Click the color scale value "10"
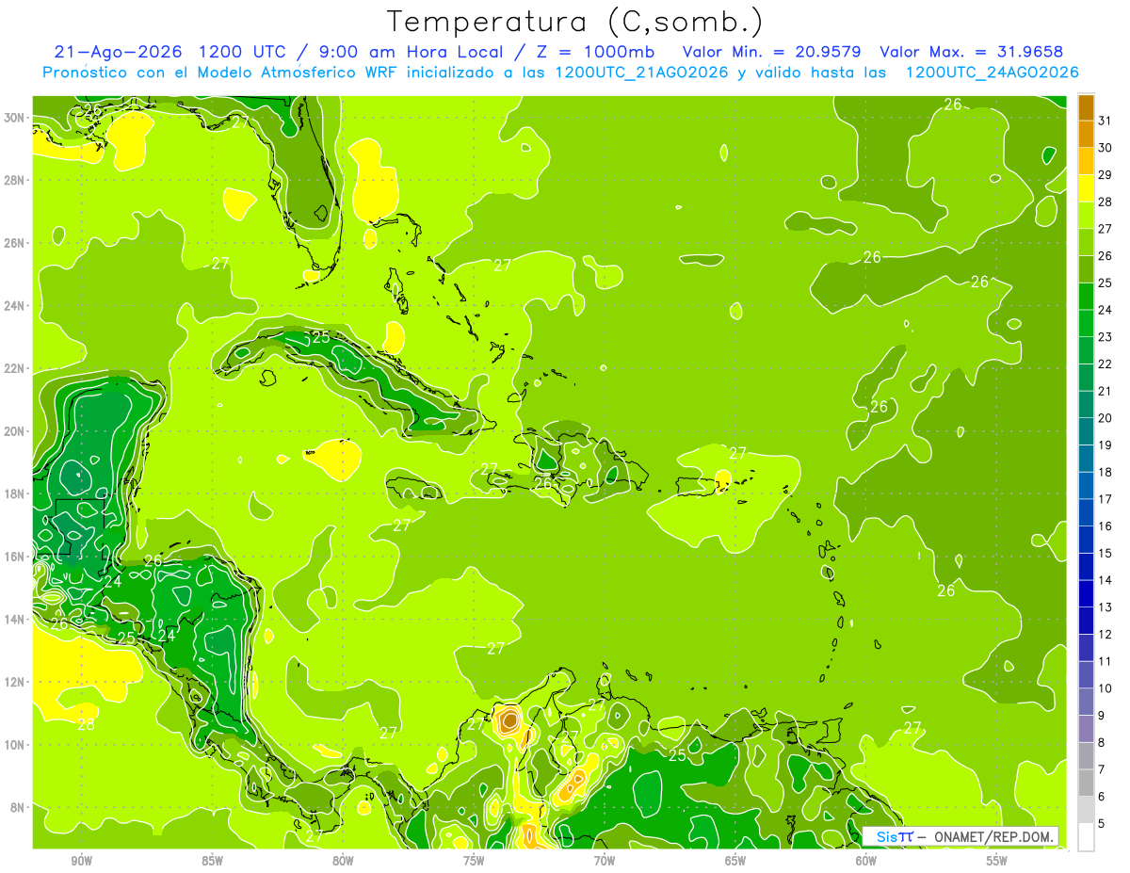Screen dimensions: 1130x873 pyautogui.click(x=1106, y=688)
